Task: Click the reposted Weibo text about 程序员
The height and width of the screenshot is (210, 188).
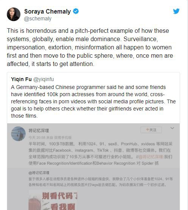Action: click(x=101, y=182)
